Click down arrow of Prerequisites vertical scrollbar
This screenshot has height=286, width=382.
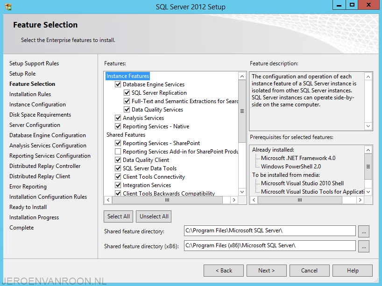[368, 192]
